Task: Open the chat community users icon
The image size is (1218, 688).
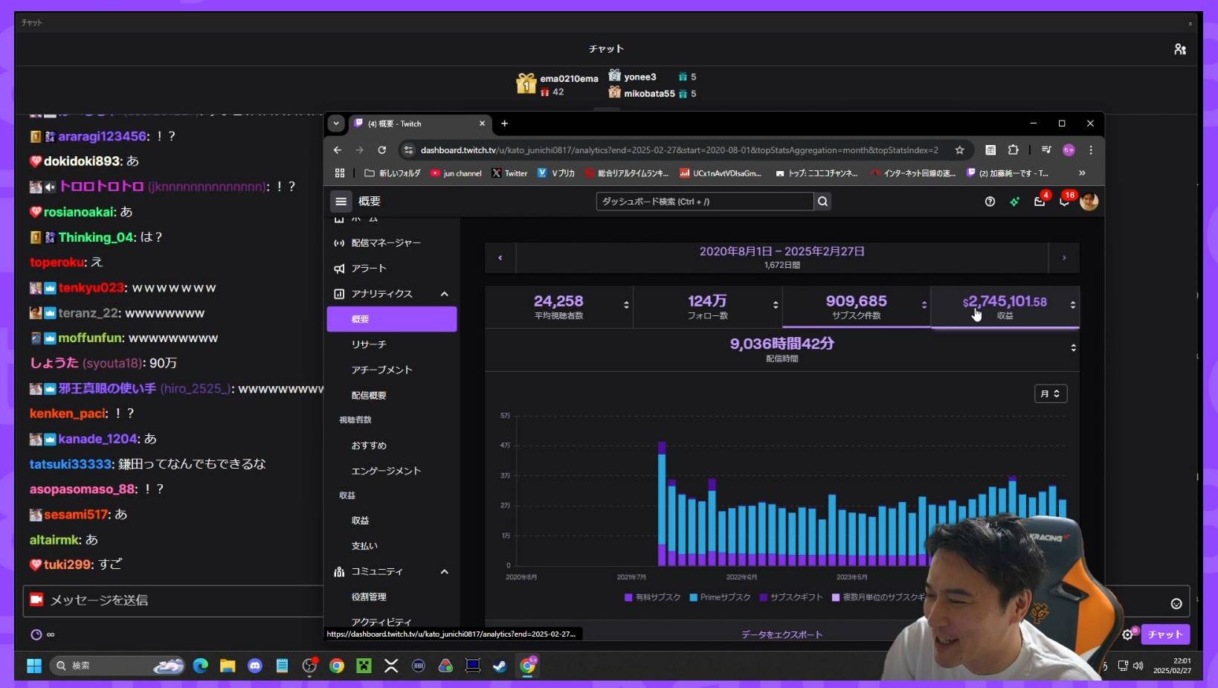Action: pos(1179,49)
